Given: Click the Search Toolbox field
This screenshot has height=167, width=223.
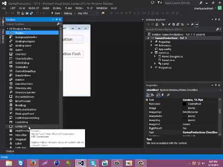Looking at the screenshot, I should click(x=31, y=24).
